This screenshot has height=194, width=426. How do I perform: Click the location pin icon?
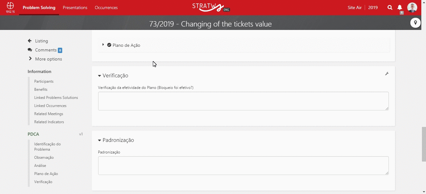[x=415, y=23]
